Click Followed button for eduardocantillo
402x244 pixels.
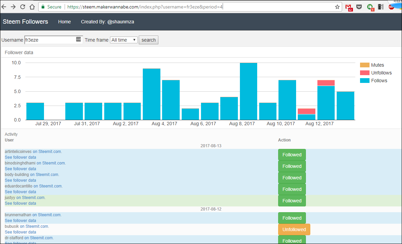tap(292, 190)
